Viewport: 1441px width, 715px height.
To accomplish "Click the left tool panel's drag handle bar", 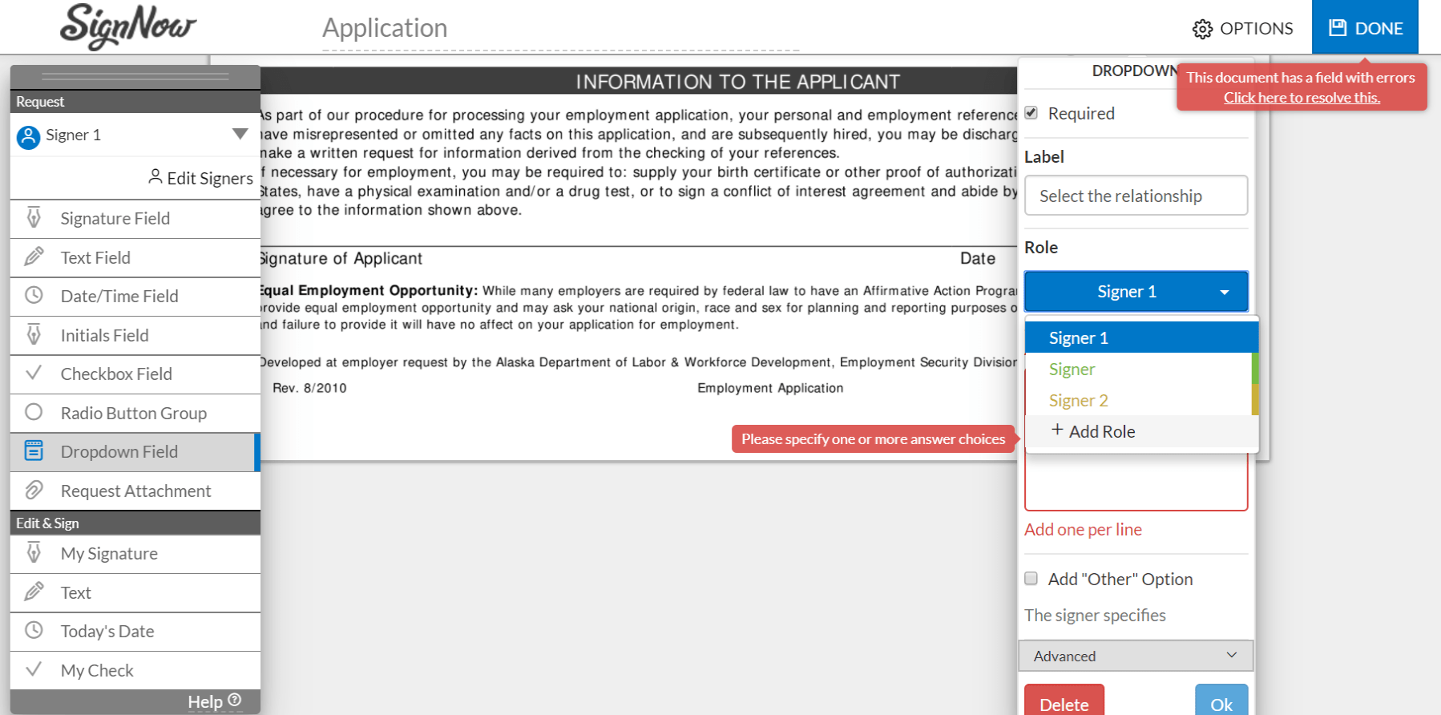I will pos(135,77).
